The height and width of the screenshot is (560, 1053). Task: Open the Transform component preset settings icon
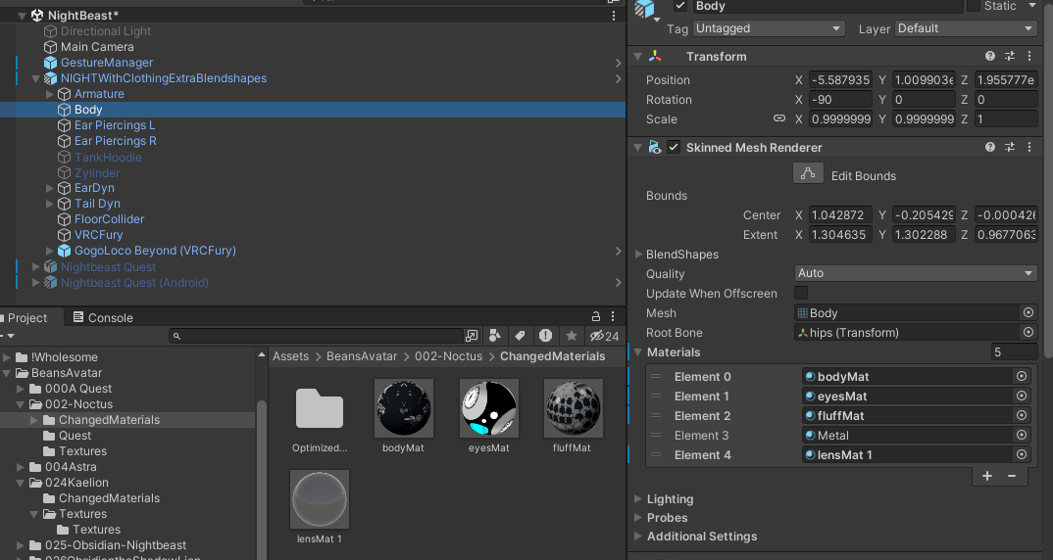click(1009, 57)
